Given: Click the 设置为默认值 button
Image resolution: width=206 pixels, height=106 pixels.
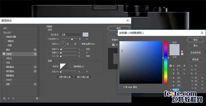Looking at the screenshot, I should 65,77.
